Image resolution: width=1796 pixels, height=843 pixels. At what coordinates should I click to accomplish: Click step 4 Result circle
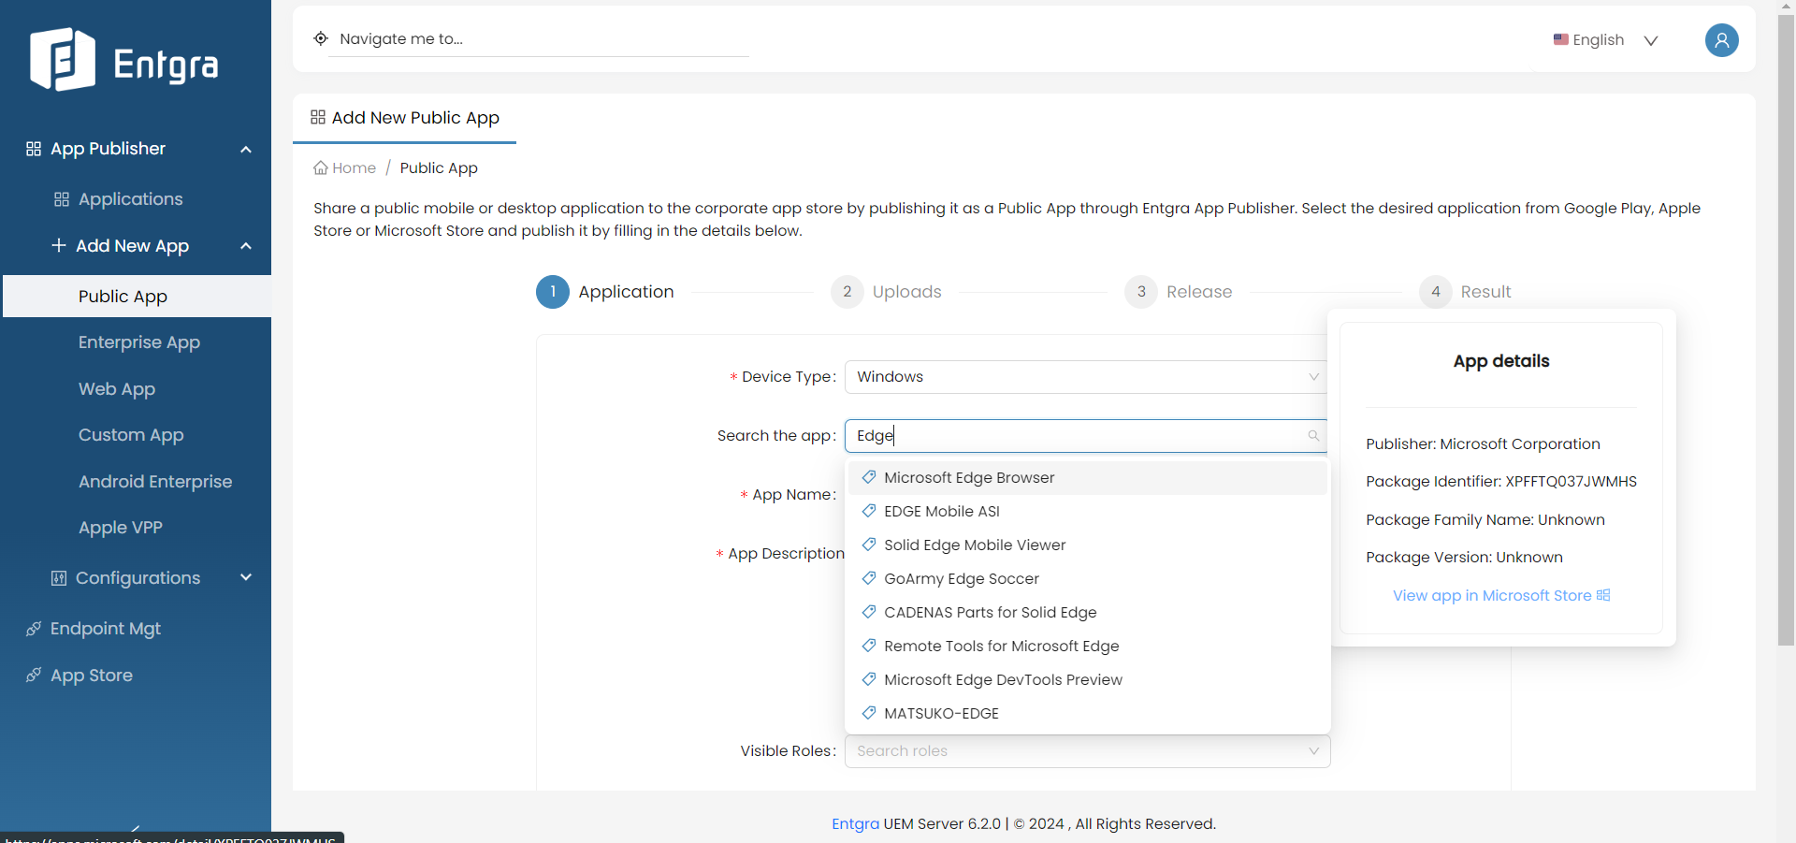[x=1436, y=292]
